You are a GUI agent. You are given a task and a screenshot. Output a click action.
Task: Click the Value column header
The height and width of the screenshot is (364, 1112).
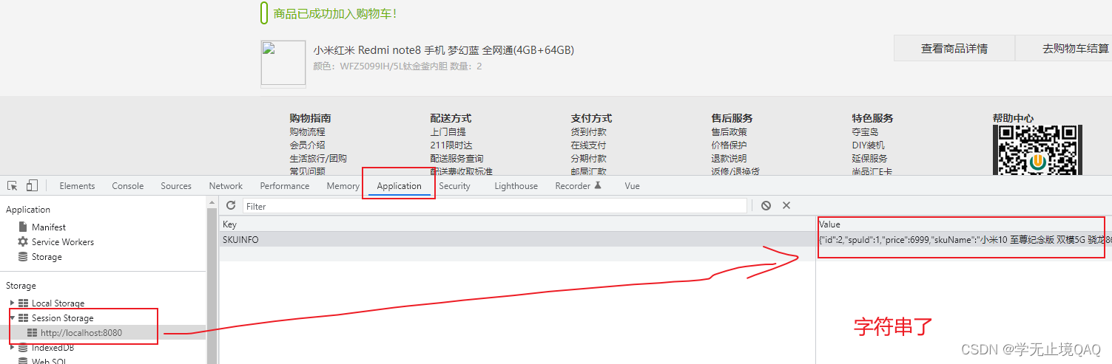pos(964,224)
